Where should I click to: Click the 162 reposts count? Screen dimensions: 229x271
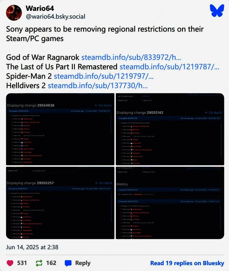tap(51, 263)
